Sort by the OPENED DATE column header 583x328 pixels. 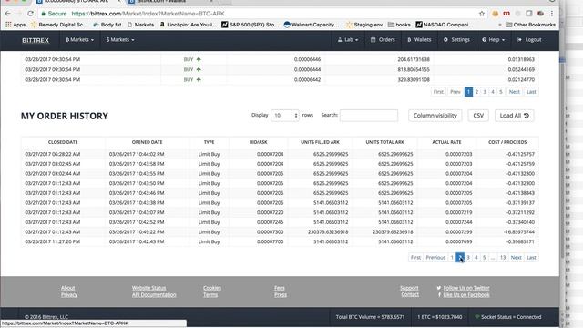[147, 142]
